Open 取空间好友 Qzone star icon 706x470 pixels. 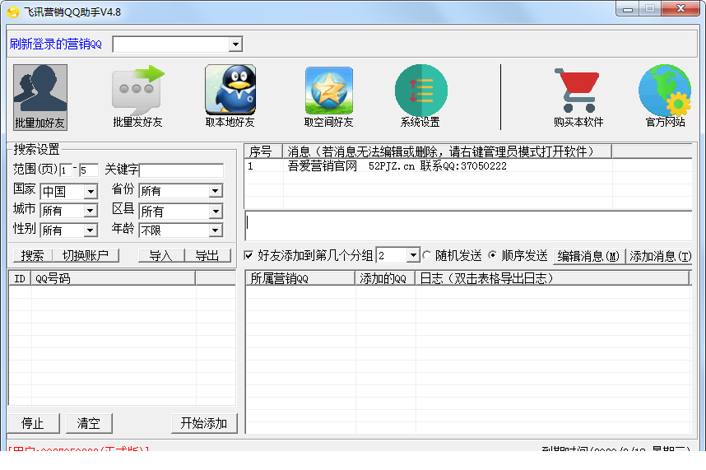click(x=328, y=97)
